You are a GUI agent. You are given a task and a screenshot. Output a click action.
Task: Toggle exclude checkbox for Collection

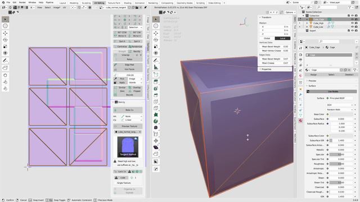[x=349, y=16]
